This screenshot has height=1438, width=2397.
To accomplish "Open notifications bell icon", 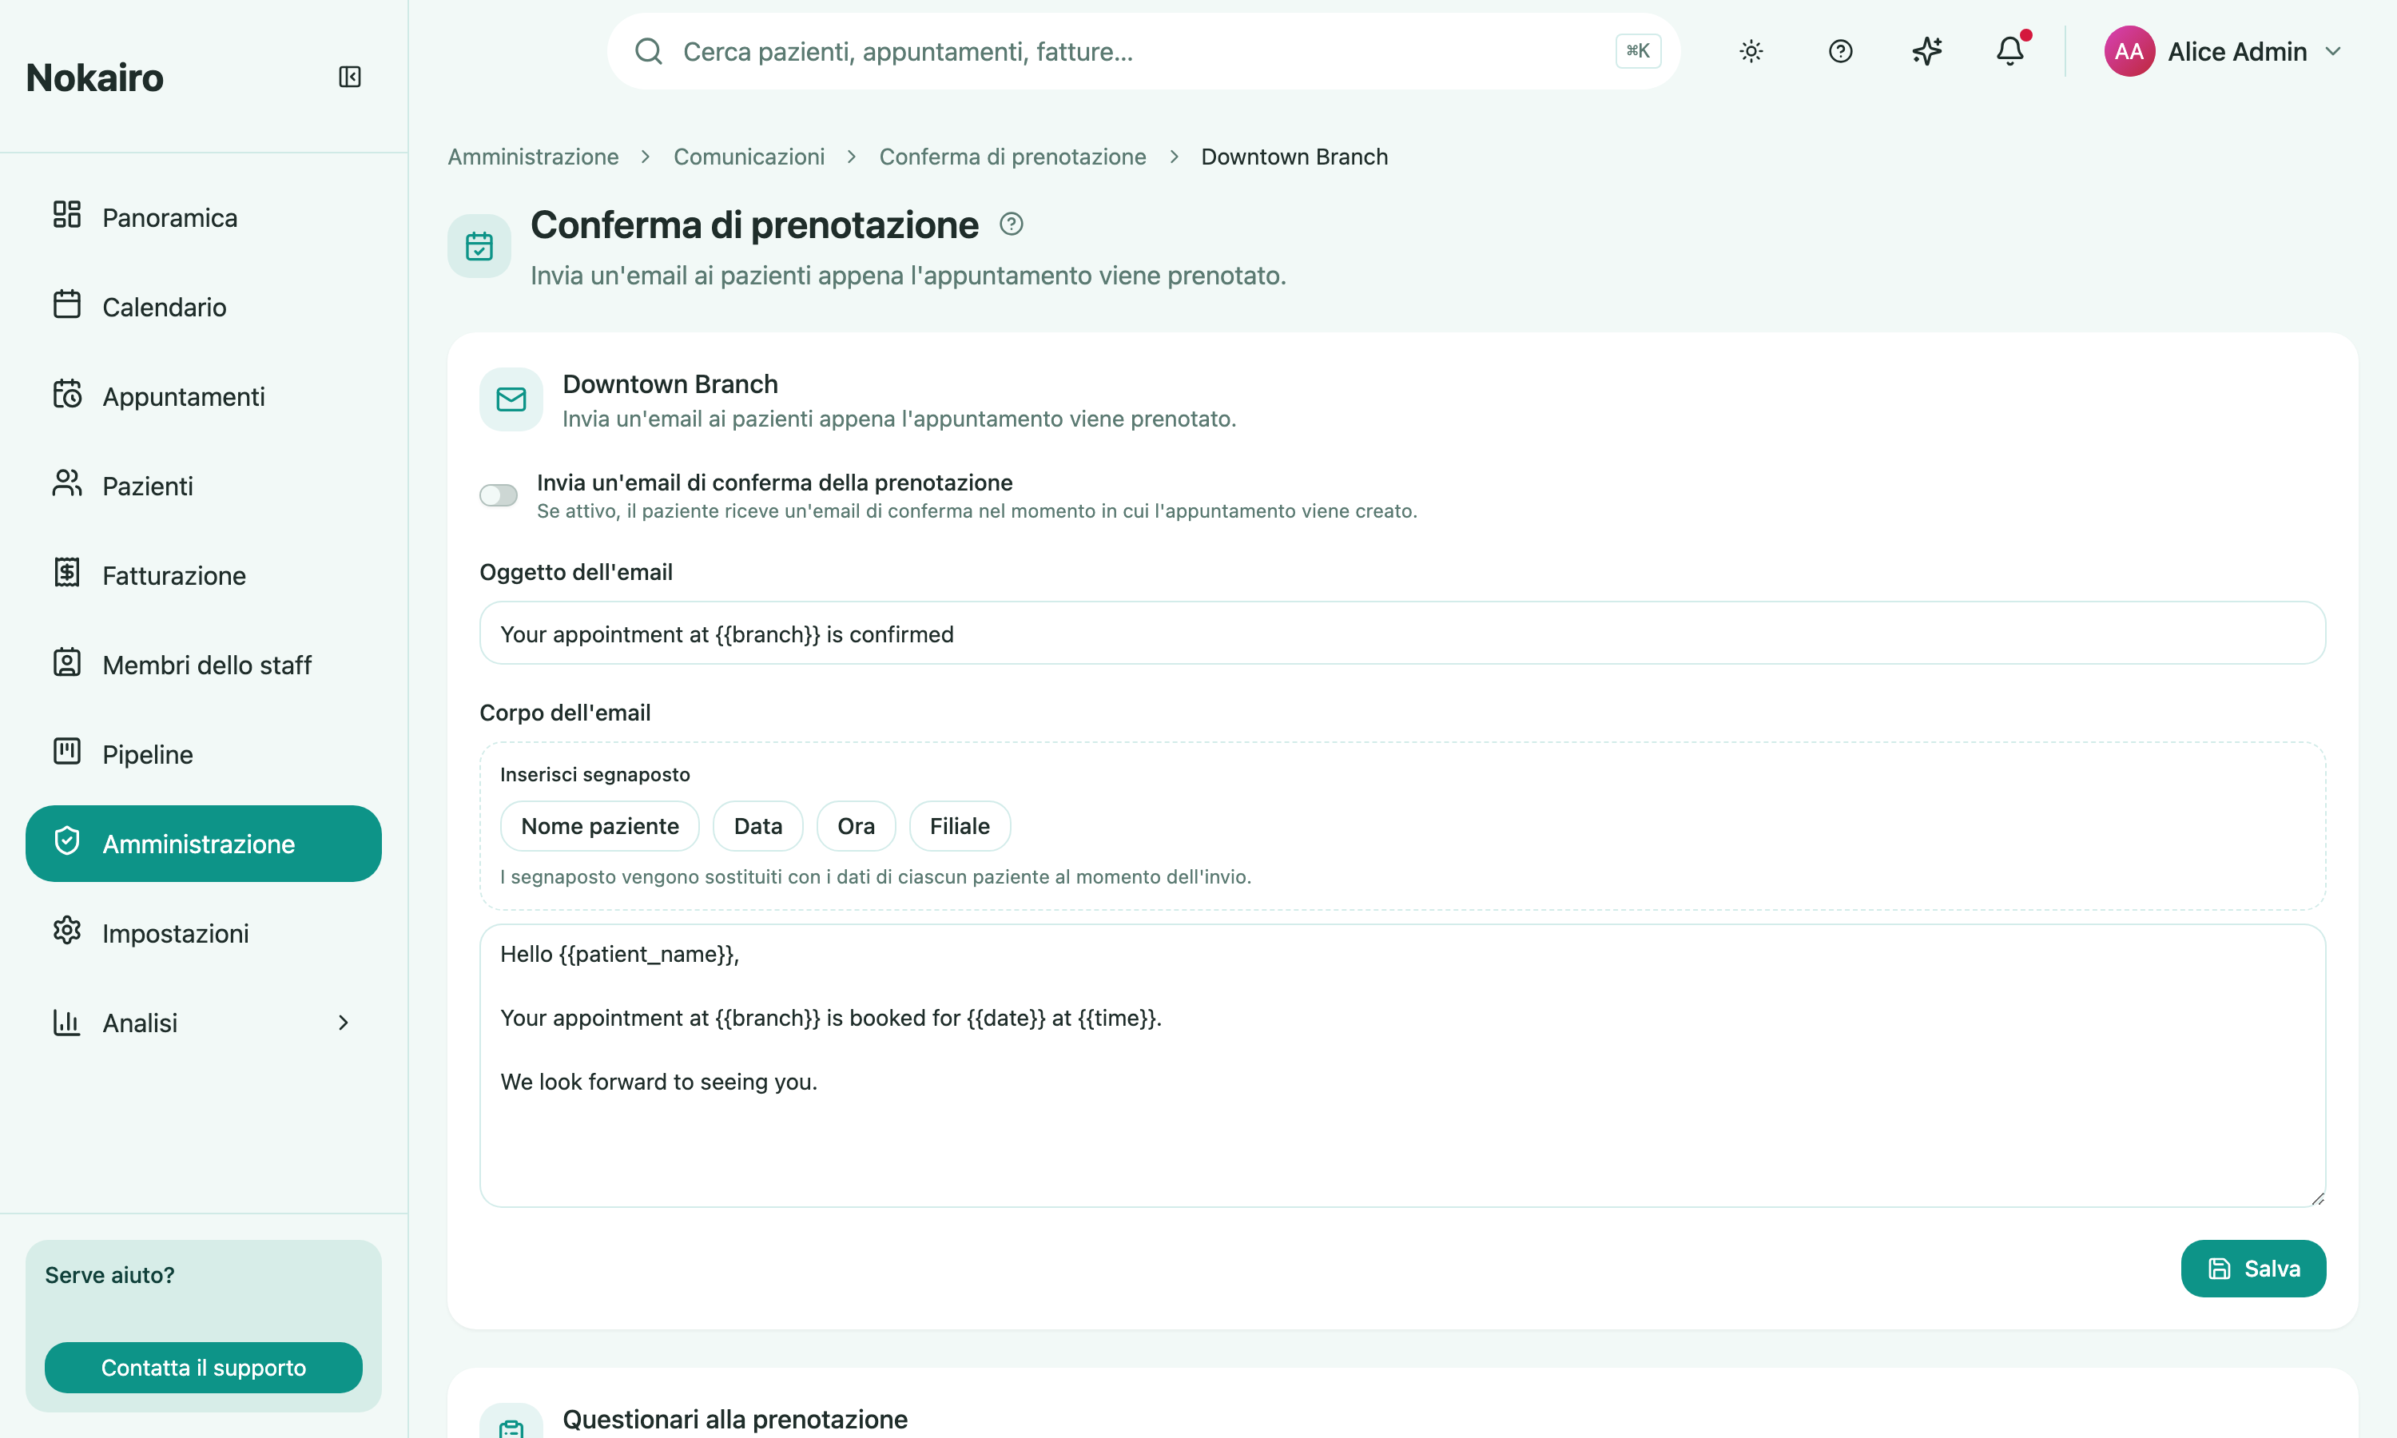I will (x=2011, y=50).
